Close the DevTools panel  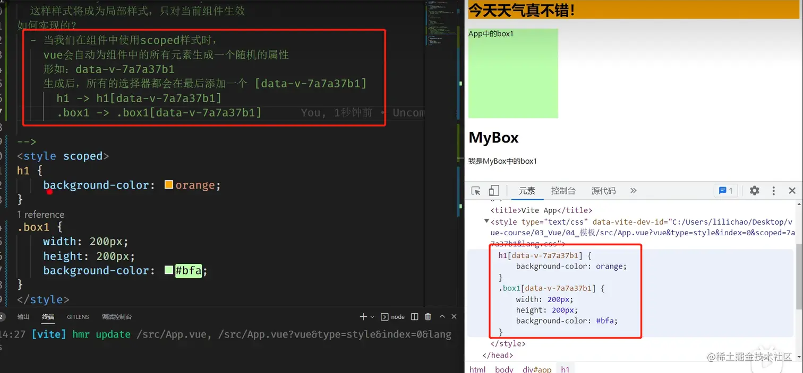(x=792, y=191)
